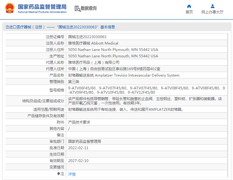Screen dimensions: 233x180
Task: Click the home icon above 首页
Action: (189, 6)
